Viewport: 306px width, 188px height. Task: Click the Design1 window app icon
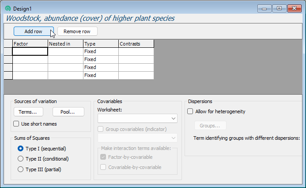[8, 8]
